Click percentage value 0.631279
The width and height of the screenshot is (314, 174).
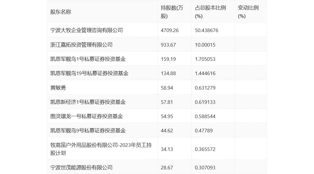pos(205,88)
